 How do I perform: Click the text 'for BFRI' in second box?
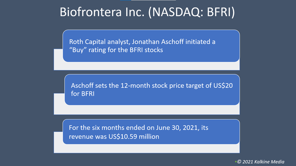[x=83, y=94]
